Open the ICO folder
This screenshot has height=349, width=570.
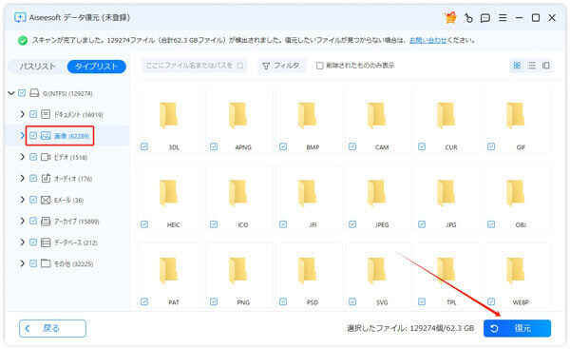[237, 193]
